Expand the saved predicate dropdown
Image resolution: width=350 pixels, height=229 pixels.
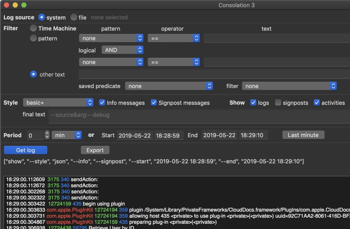(169, 86)
